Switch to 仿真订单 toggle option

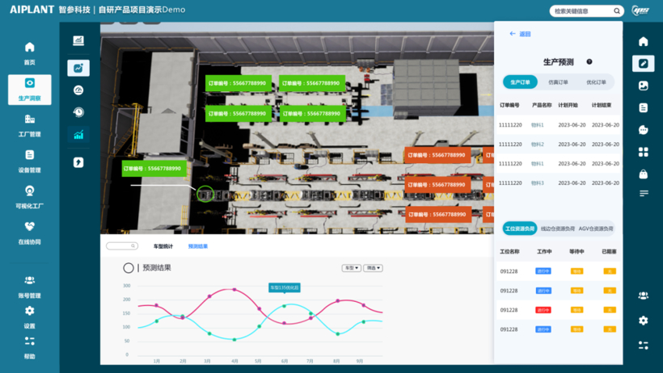[x=558, y=82]
